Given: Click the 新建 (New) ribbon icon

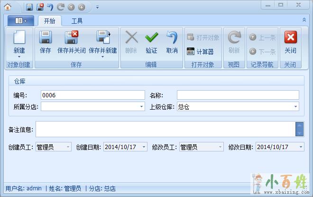Looking at the screenshot, I should click(19, 38).
